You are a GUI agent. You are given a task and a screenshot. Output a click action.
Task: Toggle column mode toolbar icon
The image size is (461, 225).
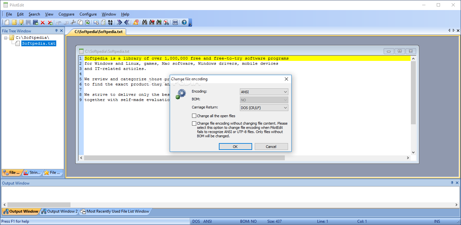click(103, 22)
